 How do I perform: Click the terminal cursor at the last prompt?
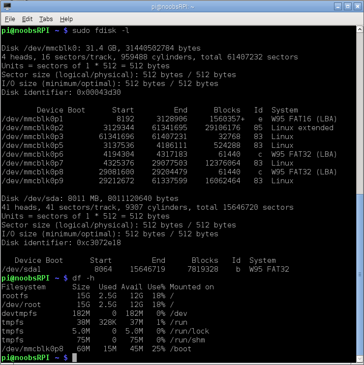click(75, 358)
